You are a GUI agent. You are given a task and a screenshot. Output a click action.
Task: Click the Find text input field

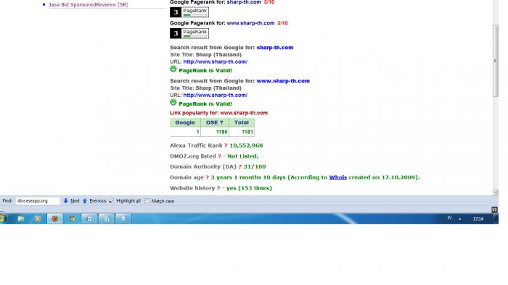(38, 201)
